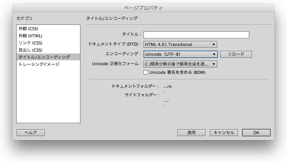Click the ヘルプ button
This screenshot has width=287, height=162.
pyautogui.click(x=31, y=132)
